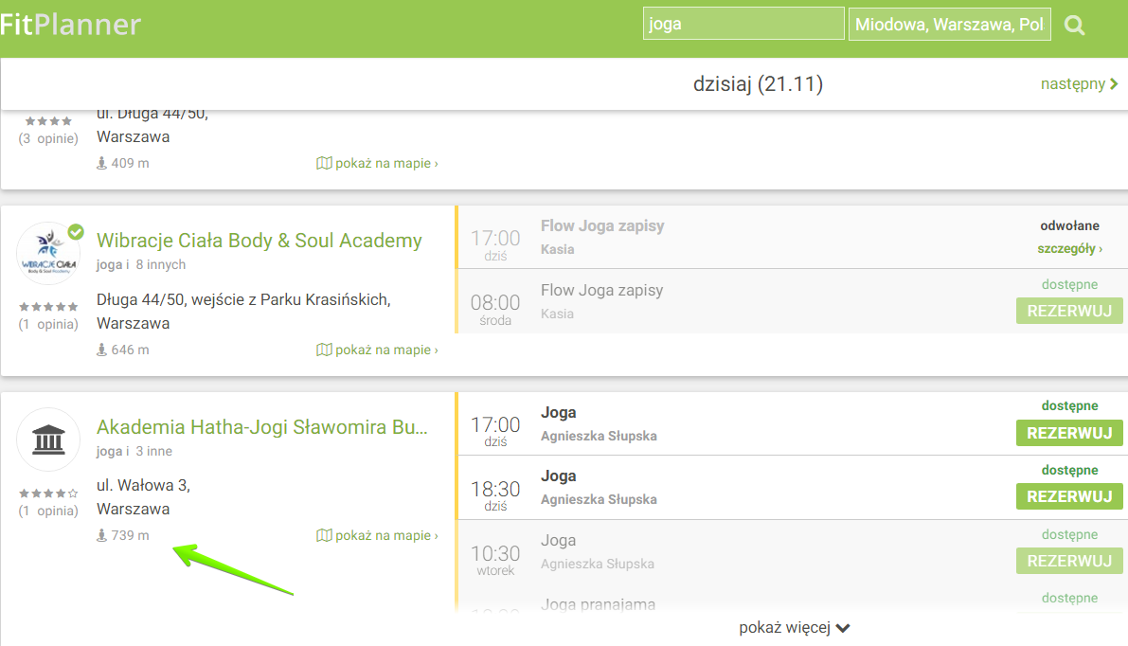Click the 'joga' search input field

743,25
